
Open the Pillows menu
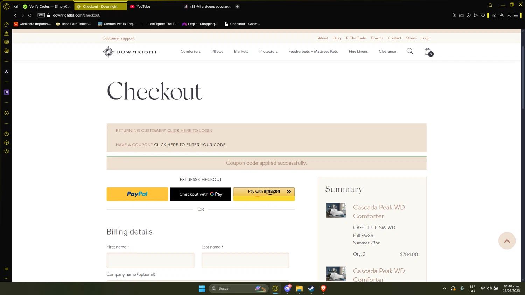point(217,51)
